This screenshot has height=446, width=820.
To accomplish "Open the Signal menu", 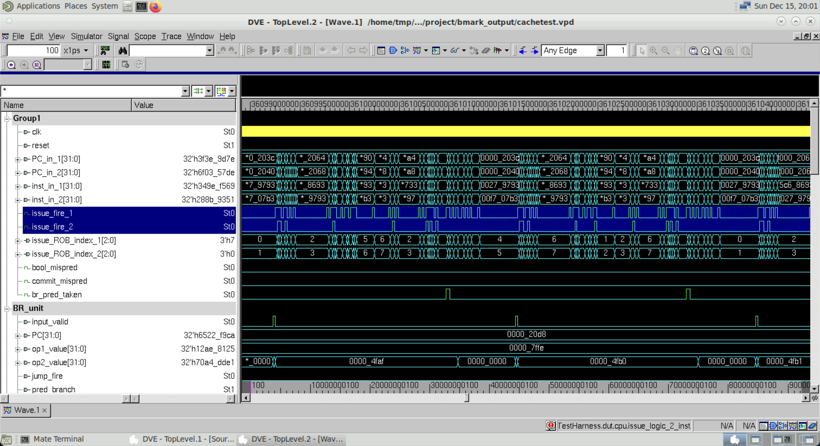I will tap(118, 36).
